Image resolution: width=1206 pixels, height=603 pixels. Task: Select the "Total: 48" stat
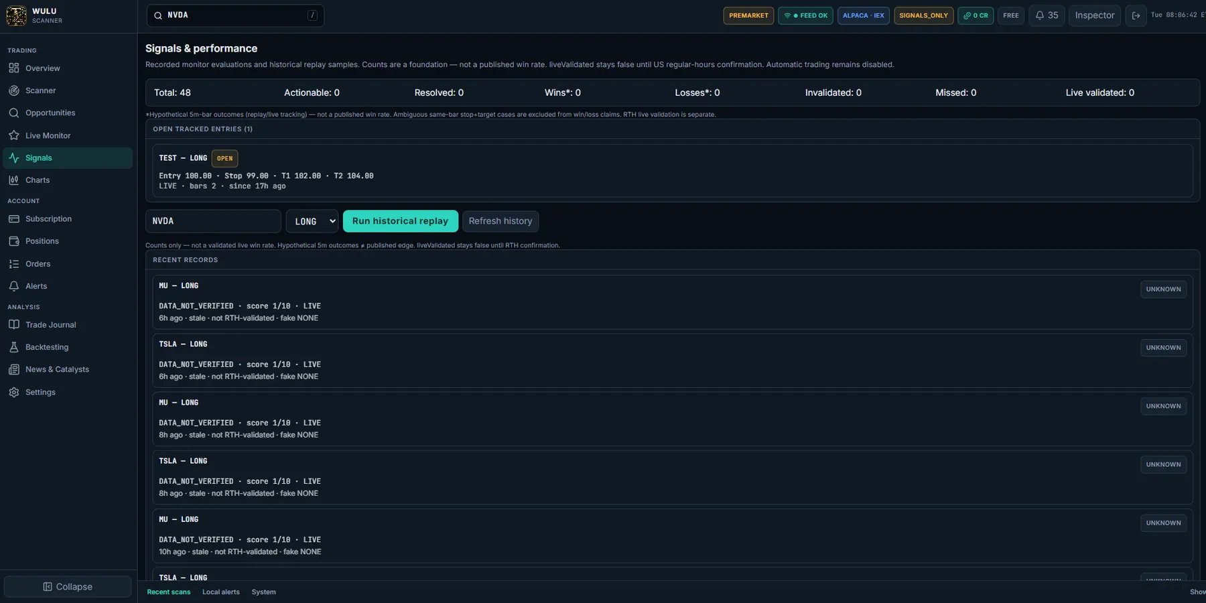(172, 93)
